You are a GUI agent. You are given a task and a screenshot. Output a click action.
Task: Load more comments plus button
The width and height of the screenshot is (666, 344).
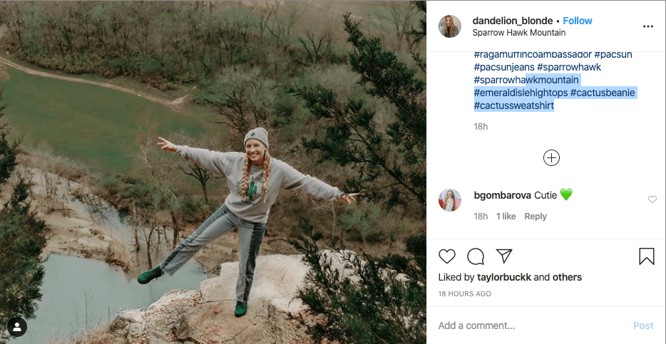click(551, 158)
